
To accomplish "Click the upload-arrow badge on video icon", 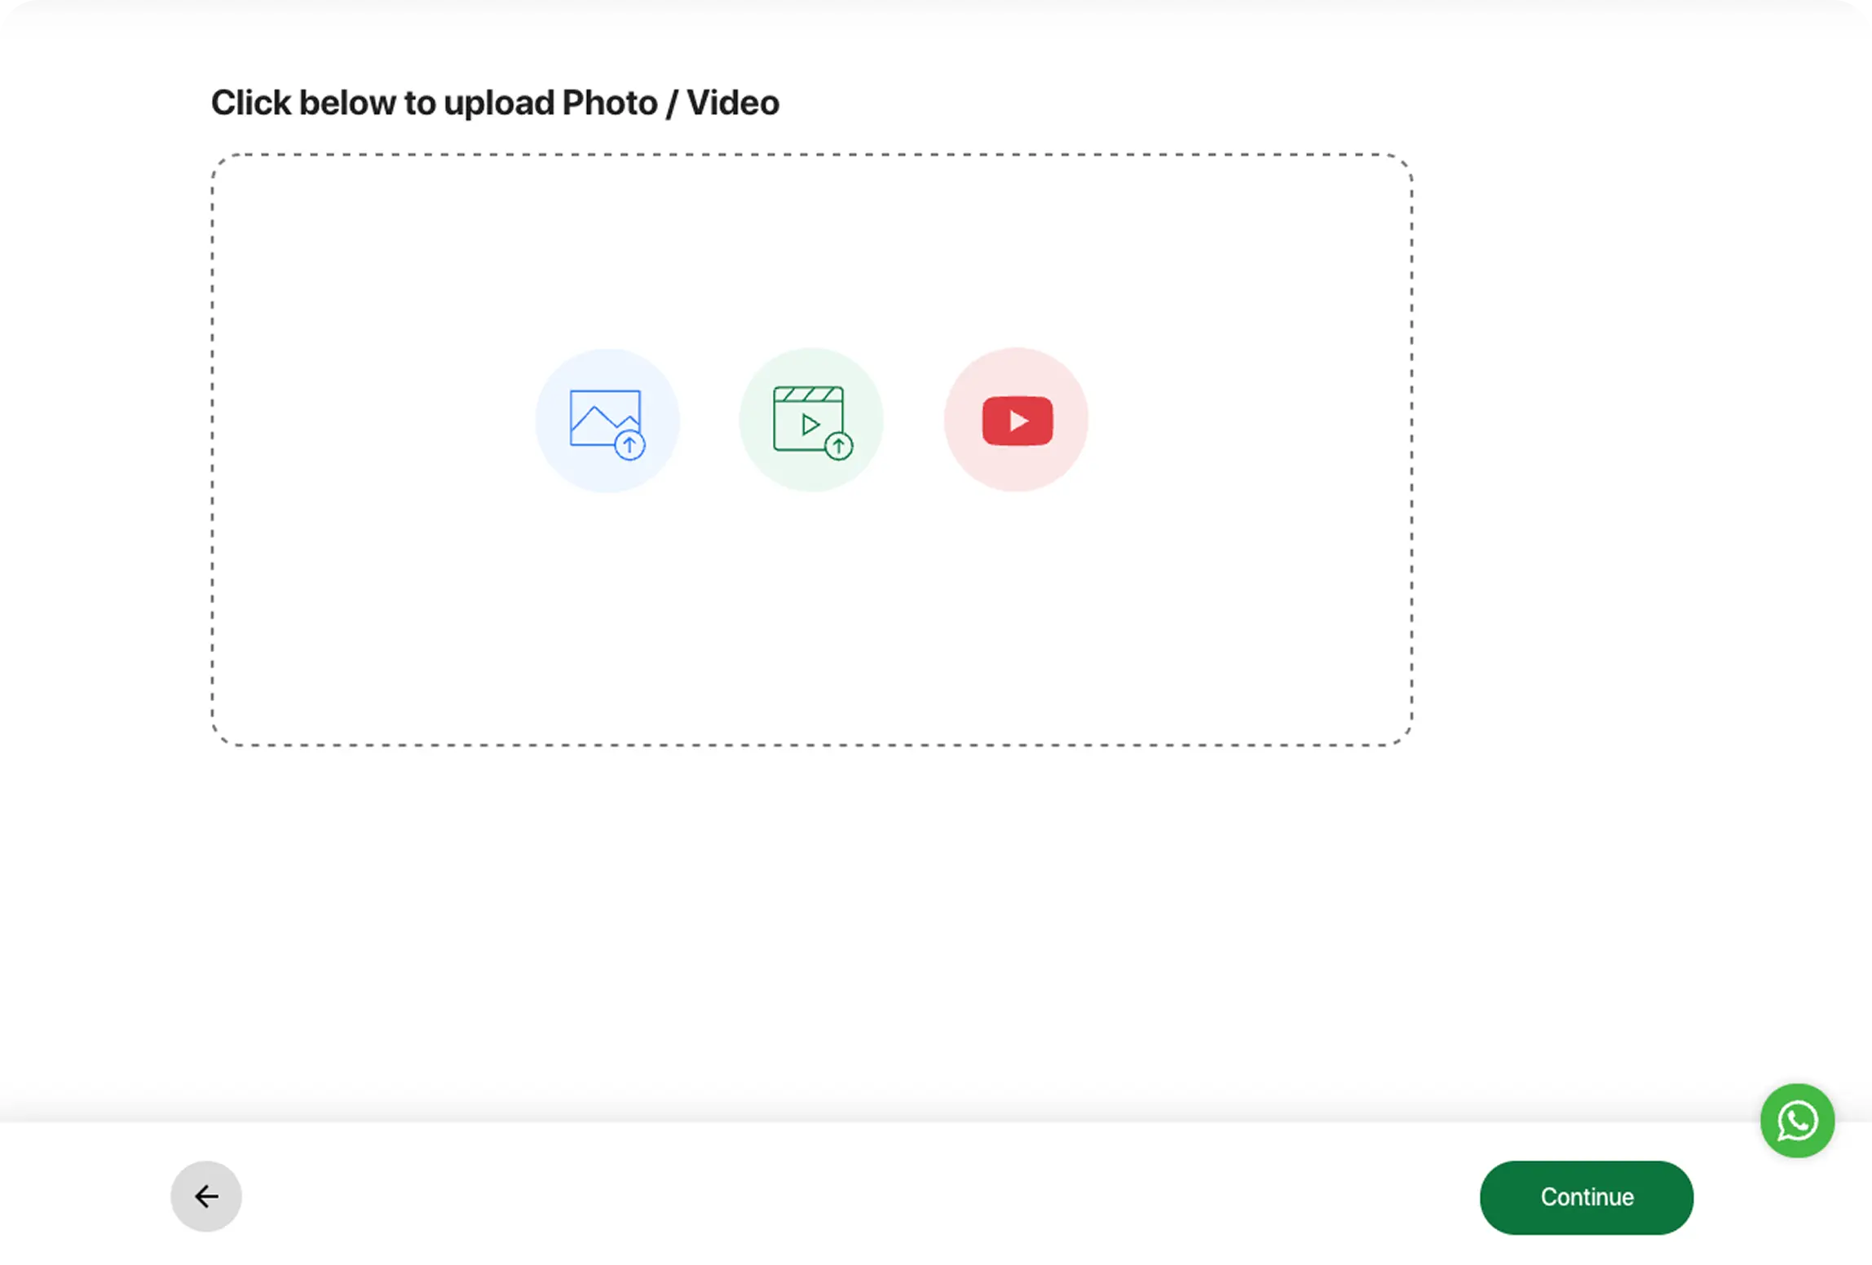I will click(x=839, y=446).
